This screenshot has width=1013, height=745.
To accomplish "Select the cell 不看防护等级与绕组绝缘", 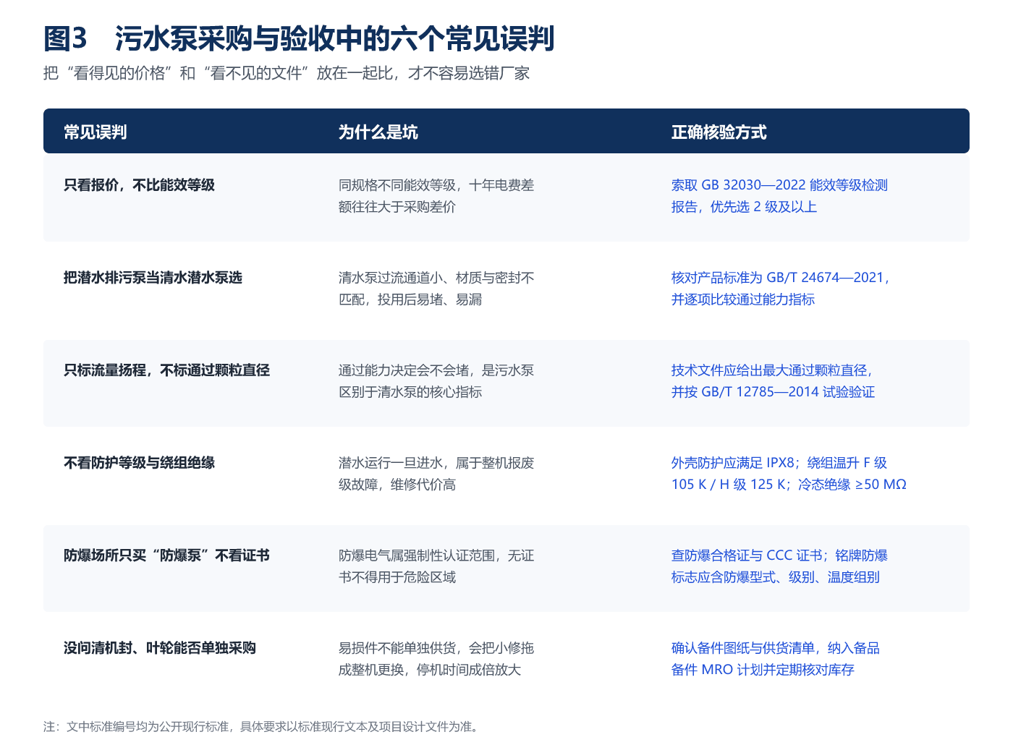I will [x=140, y=463].
